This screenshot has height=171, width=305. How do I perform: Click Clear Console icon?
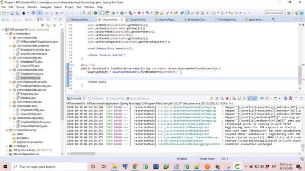click(x=234, y=98)
